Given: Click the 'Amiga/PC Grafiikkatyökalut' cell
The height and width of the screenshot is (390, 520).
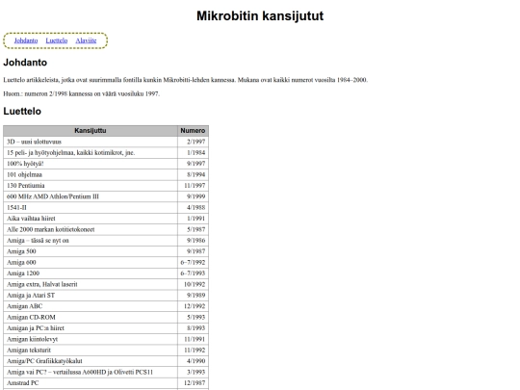Looking at the screenshot, I should [x=91, y=361].
